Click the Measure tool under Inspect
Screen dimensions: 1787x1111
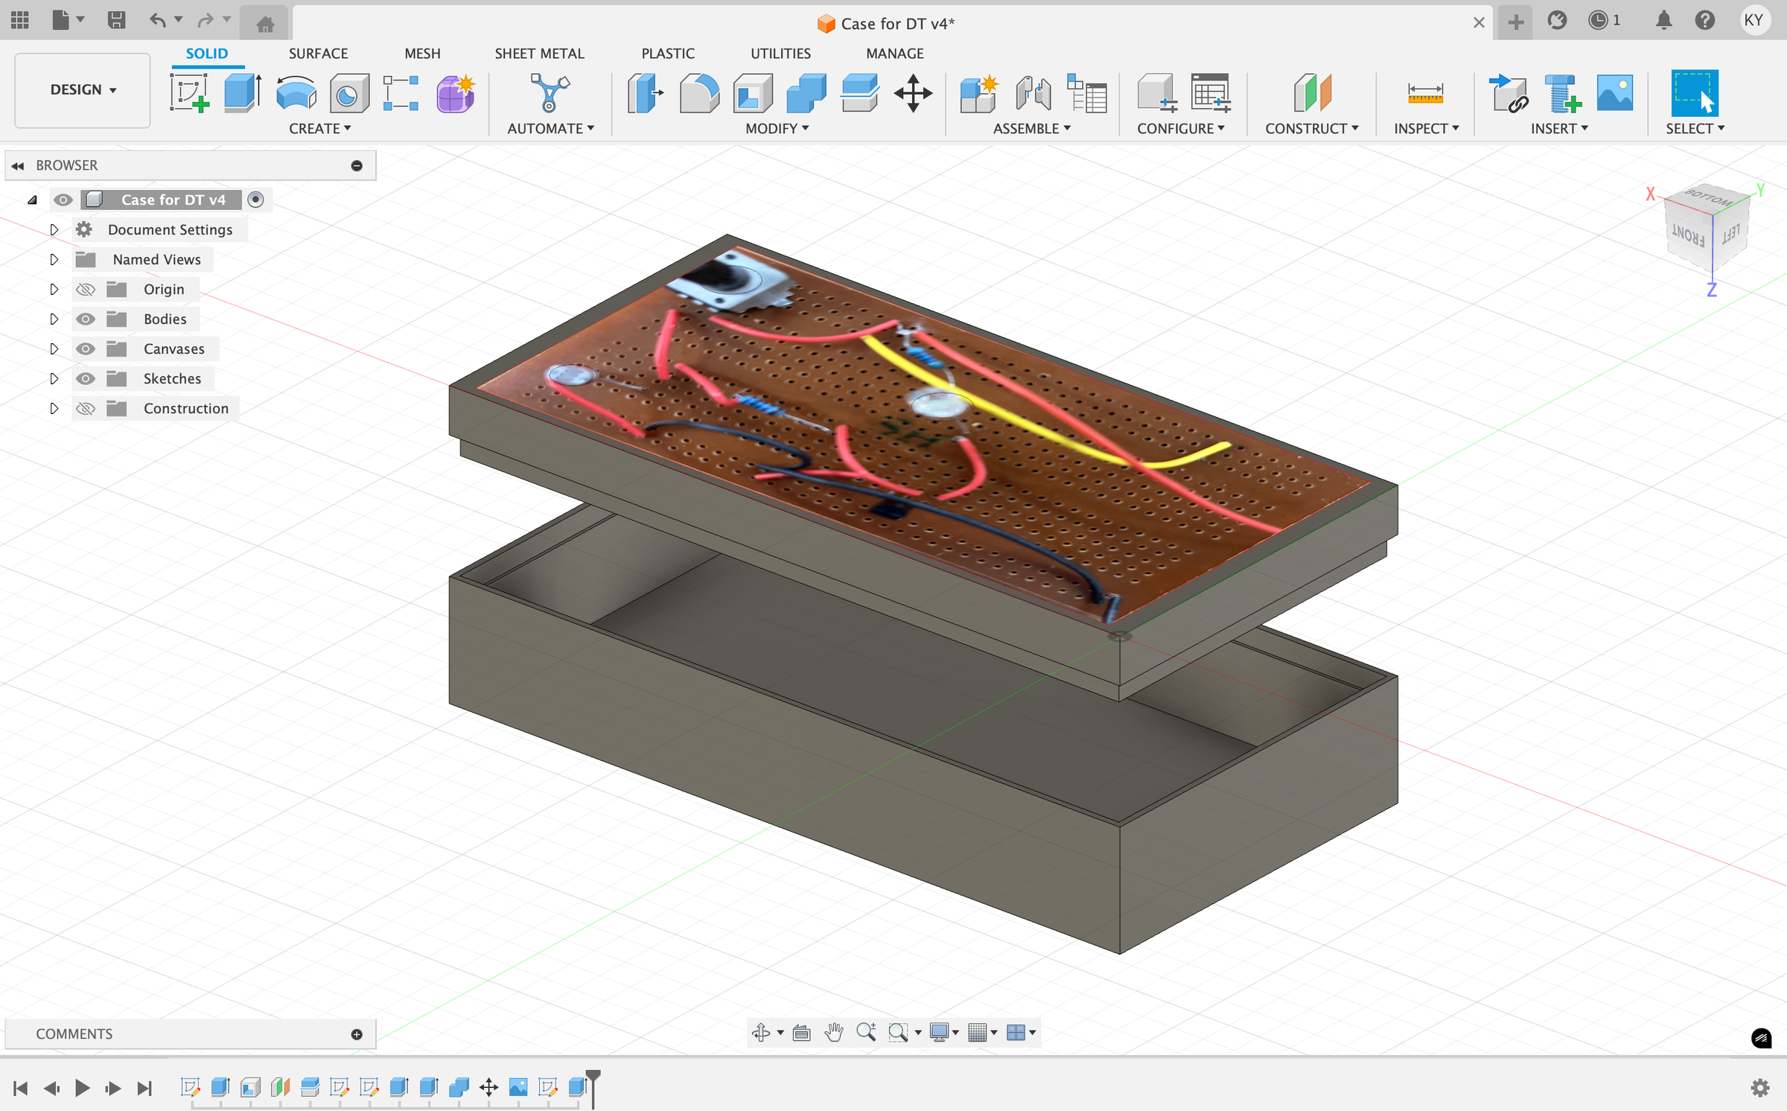[x=1425, y=94]
